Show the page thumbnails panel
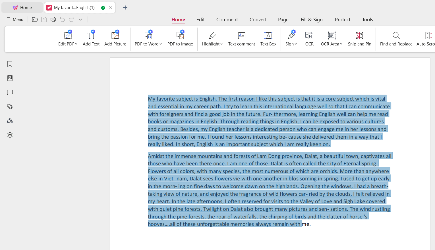The width and height of the screenshot is (435, 250). 10,78
